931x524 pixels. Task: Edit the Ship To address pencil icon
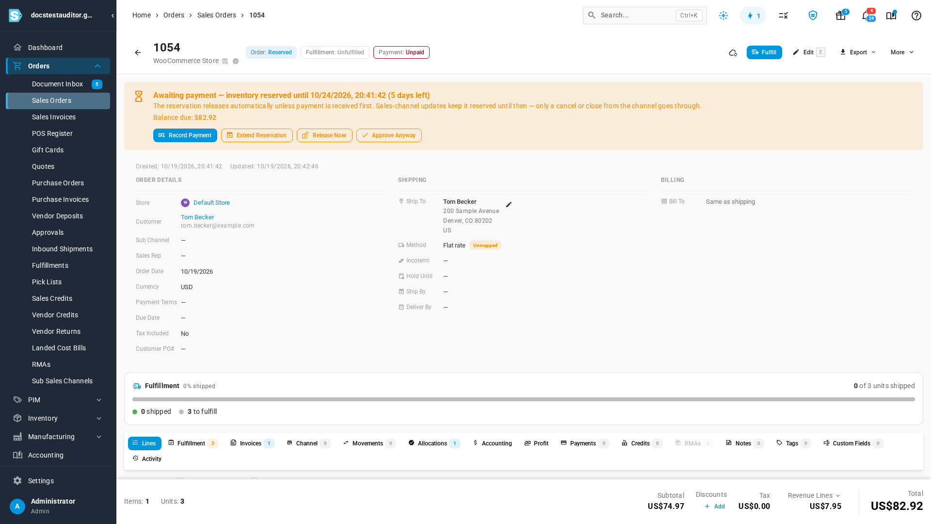coord(509,205)
